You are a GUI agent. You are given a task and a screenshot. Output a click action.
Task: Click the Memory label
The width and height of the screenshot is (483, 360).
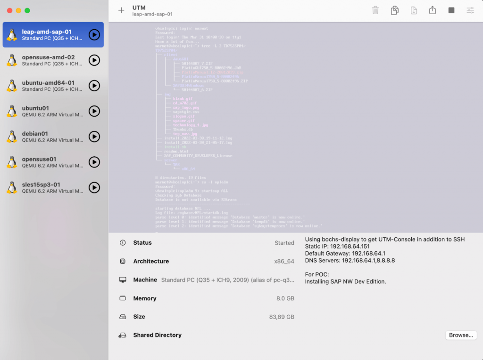(x=145, y=298)
